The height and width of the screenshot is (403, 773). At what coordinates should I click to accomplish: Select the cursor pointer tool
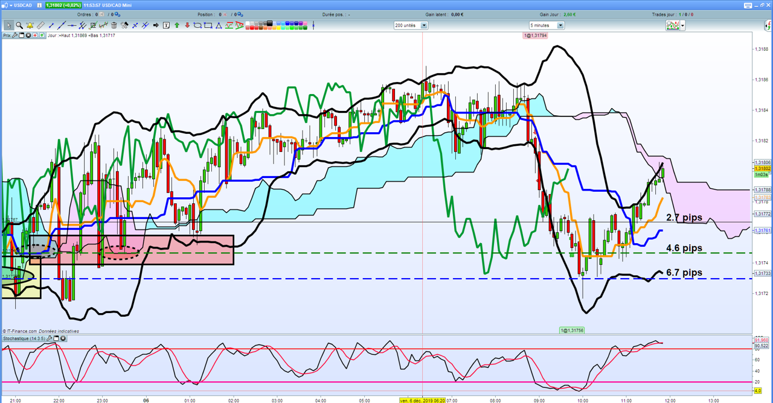(x=9, y=25)
